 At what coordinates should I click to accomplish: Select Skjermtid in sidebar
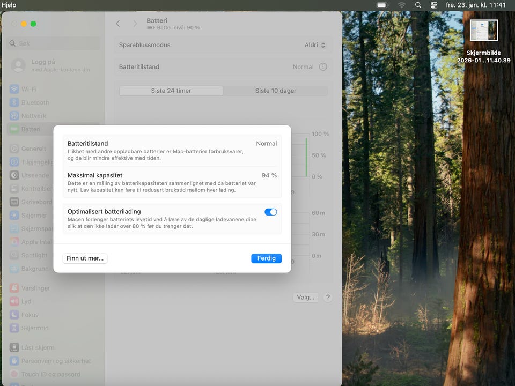tap(53, 328)
